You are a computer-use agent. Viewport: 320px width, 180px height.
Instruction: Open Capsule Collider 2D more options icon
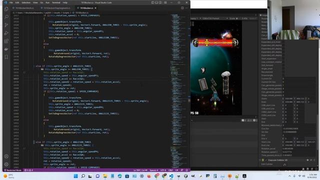[314, 160]
